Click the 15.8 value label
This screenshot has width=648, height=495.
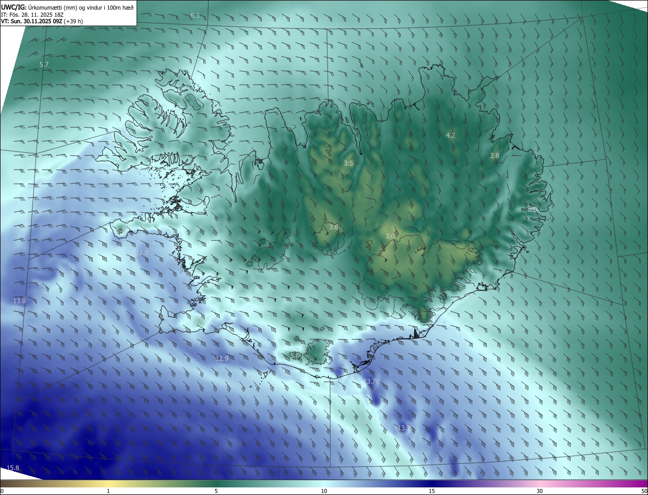pyautogui.click(x=13, y=468)
